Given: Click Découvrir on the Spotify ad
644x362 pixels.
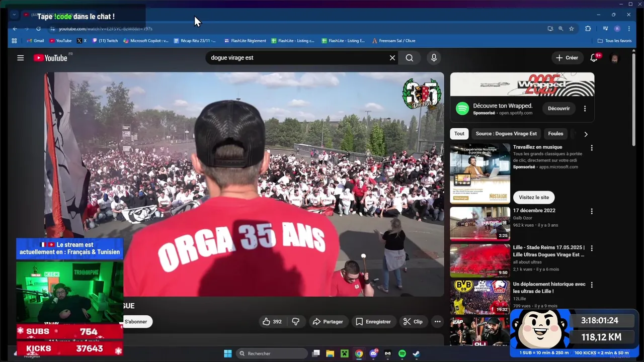Looking at the screenshot, I should click(558, 109).
